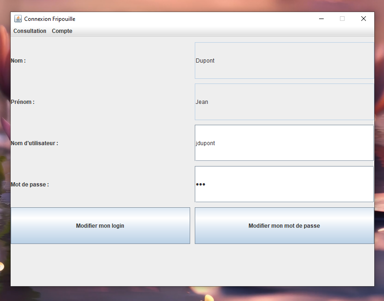The height and width of the screenshot is (301, 384).
Task: Open the Consultation menu
Action: pyautogui.click(x=30, y=31)
